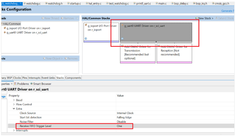
Task: Switch to Event Links configuration tab
Action: tap(48, 78)
